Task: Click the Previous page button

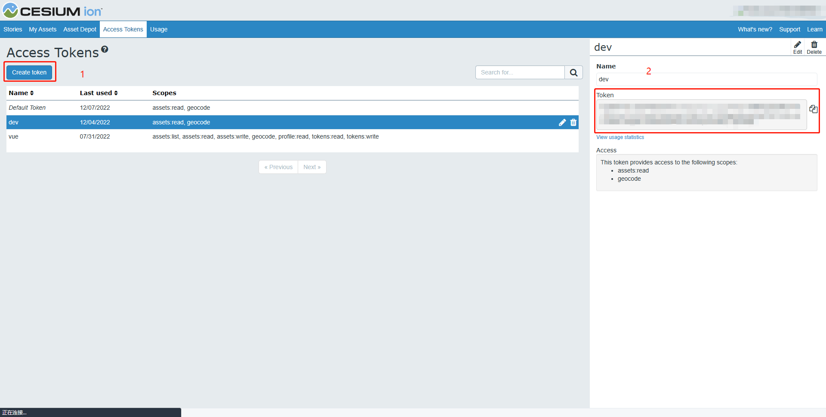Action: coord(278,167)
